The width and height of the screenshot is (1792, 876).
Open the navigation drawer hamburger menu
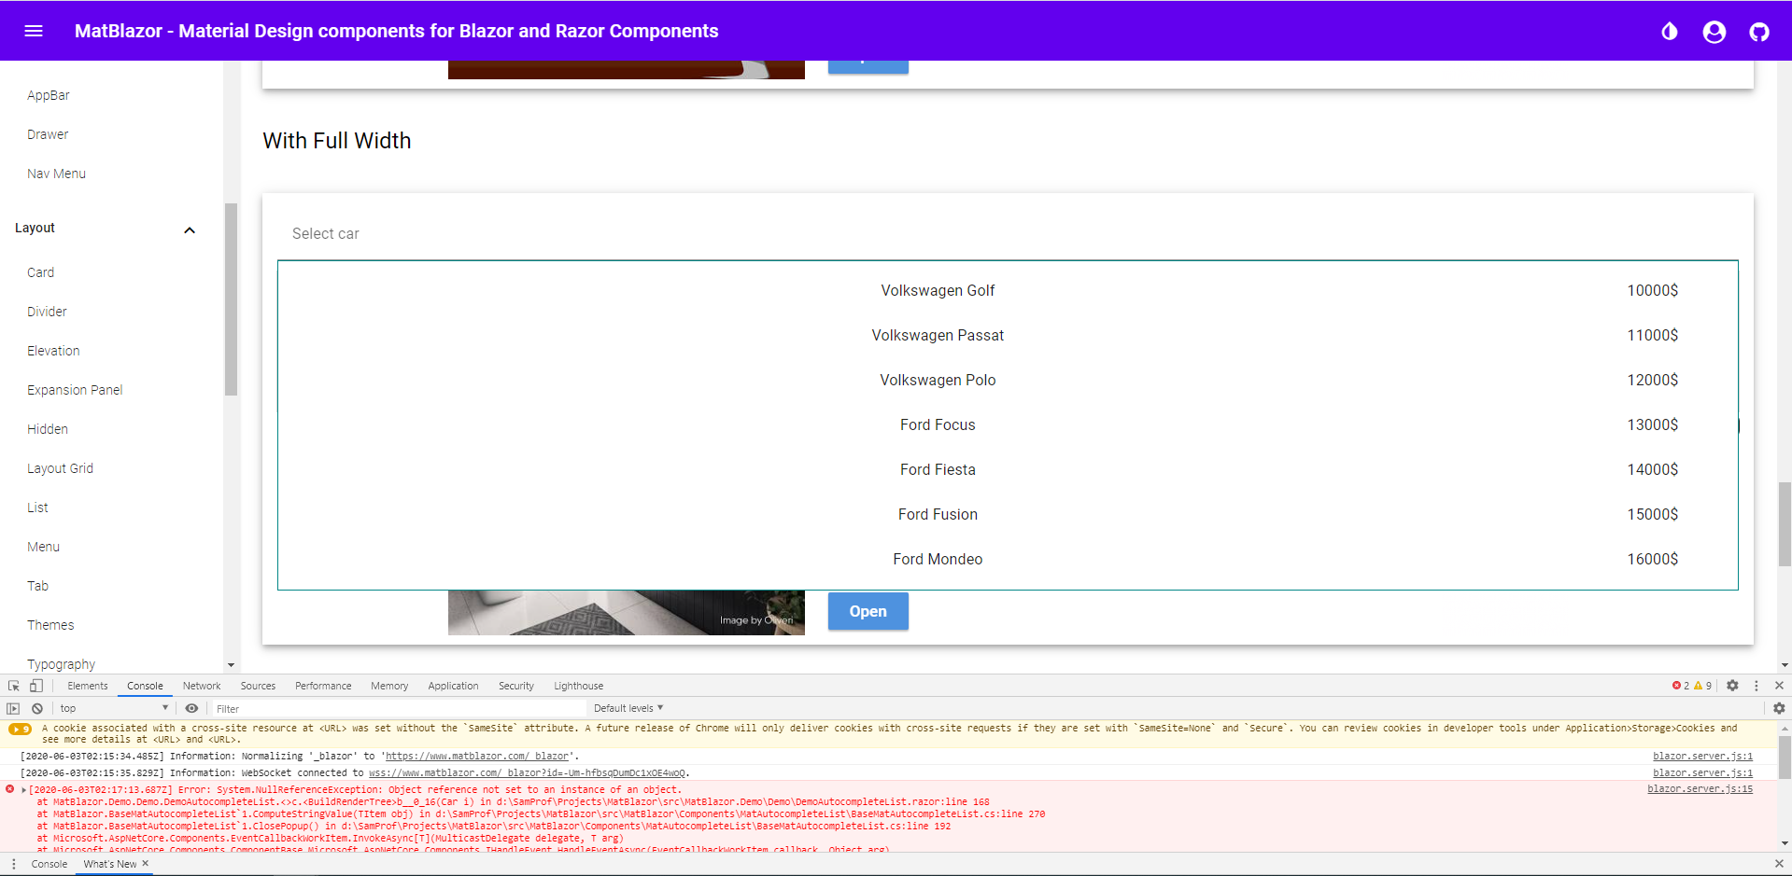[x=34, y=31]
